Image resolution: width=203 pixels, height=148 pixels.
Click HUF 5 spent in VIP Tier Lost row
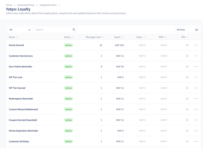click(121, 77)
